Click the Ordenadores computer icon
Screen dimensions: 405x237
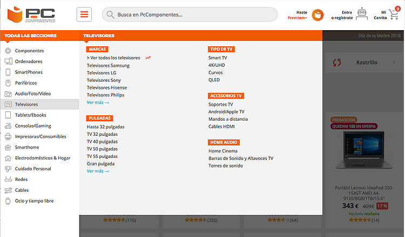pos(8,61)
